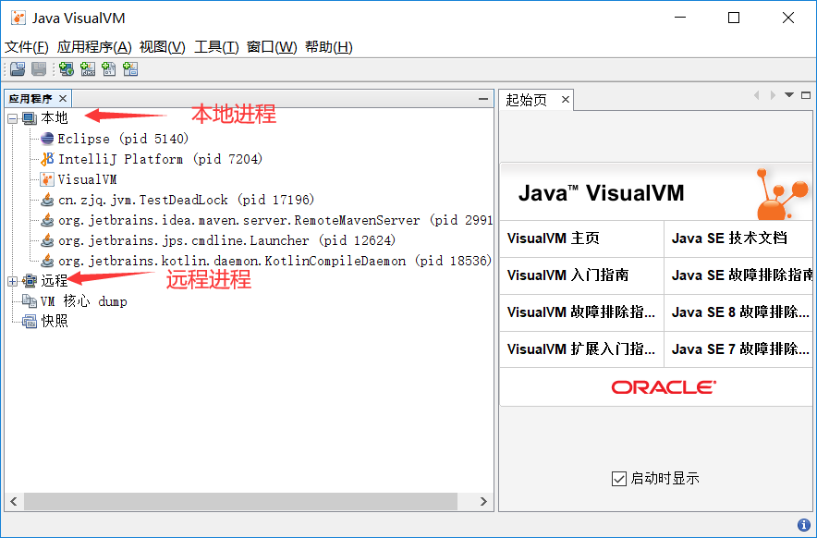The height and width of the screenshot is (538, 817).
Task: Click the scroll-tabs-right arrow in editor area
Action: (773, 95)
